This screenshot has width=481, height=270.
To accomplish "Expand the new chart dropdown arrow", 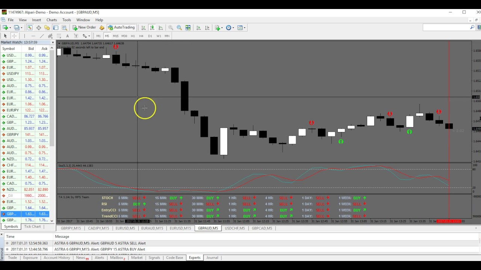I will point(10,27).
